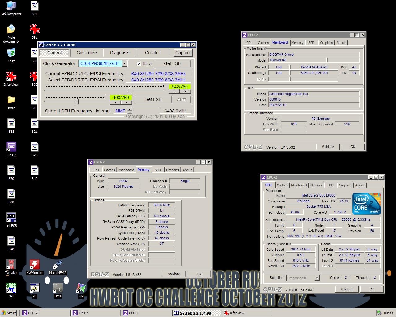Toggle the Ultra checkbox in SetFSB
The height and width of the screenshot is (317, 396).
click(x=139, y=63)
